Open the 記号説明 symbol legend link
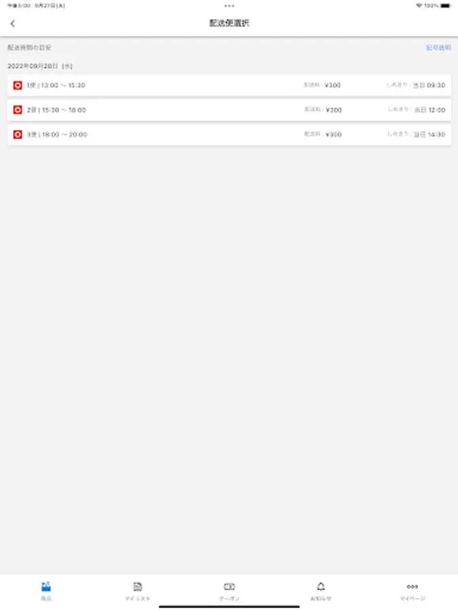 coord(438,48)
